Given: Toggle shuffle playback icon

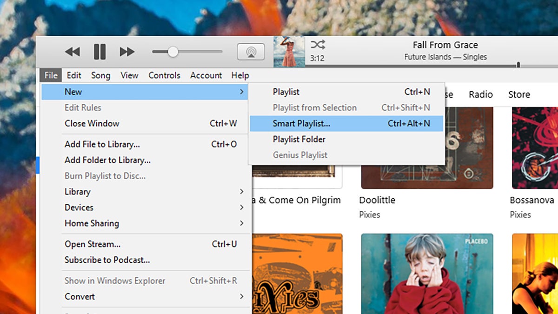Looking at the screenshot, I should coord(318,45).
